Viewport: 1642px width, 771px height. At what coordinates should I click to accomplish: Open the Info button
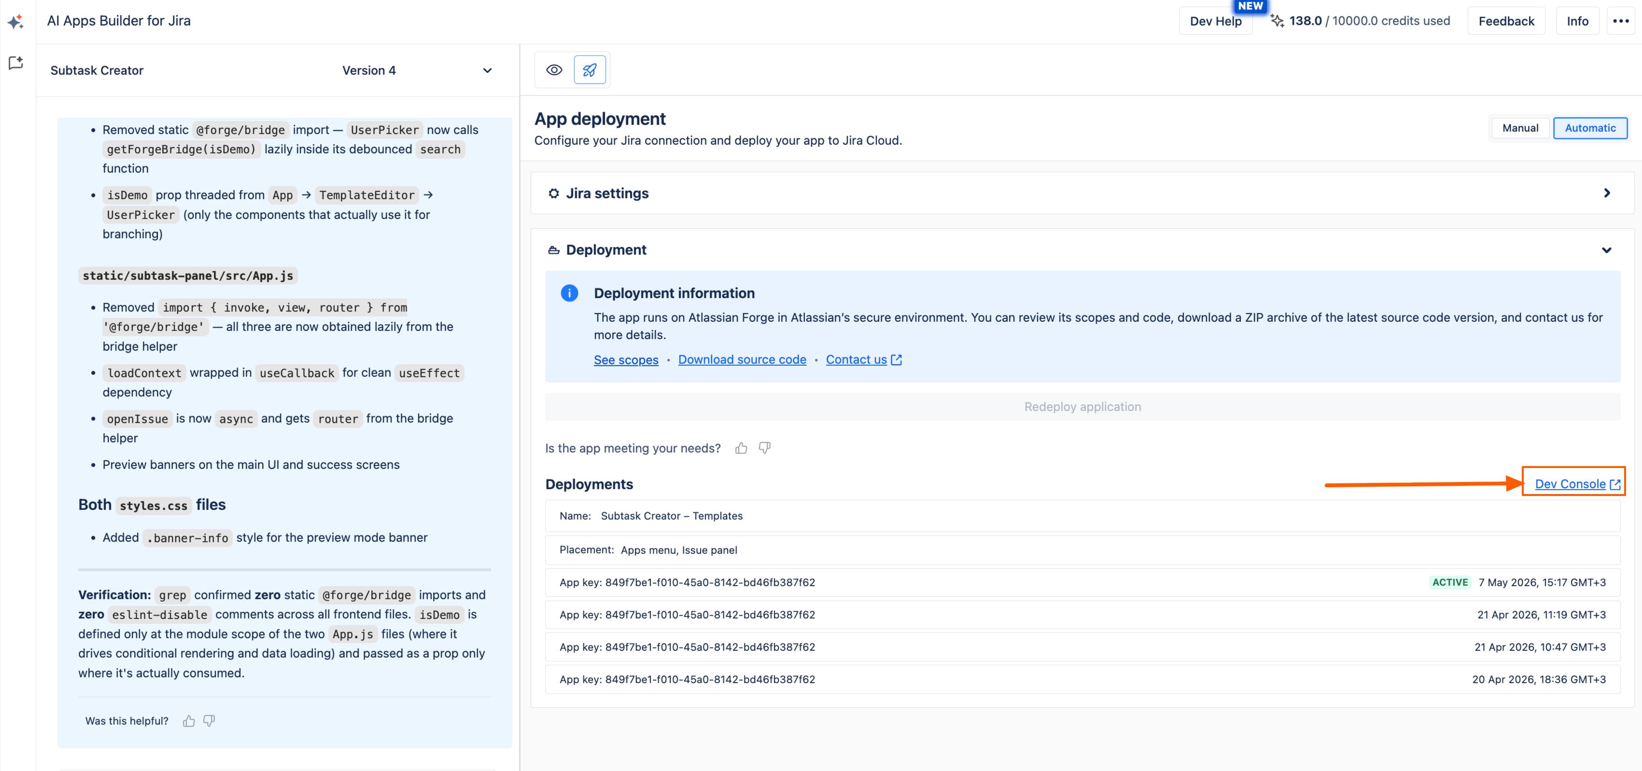pyautogui.click(x=1578, y=21)
